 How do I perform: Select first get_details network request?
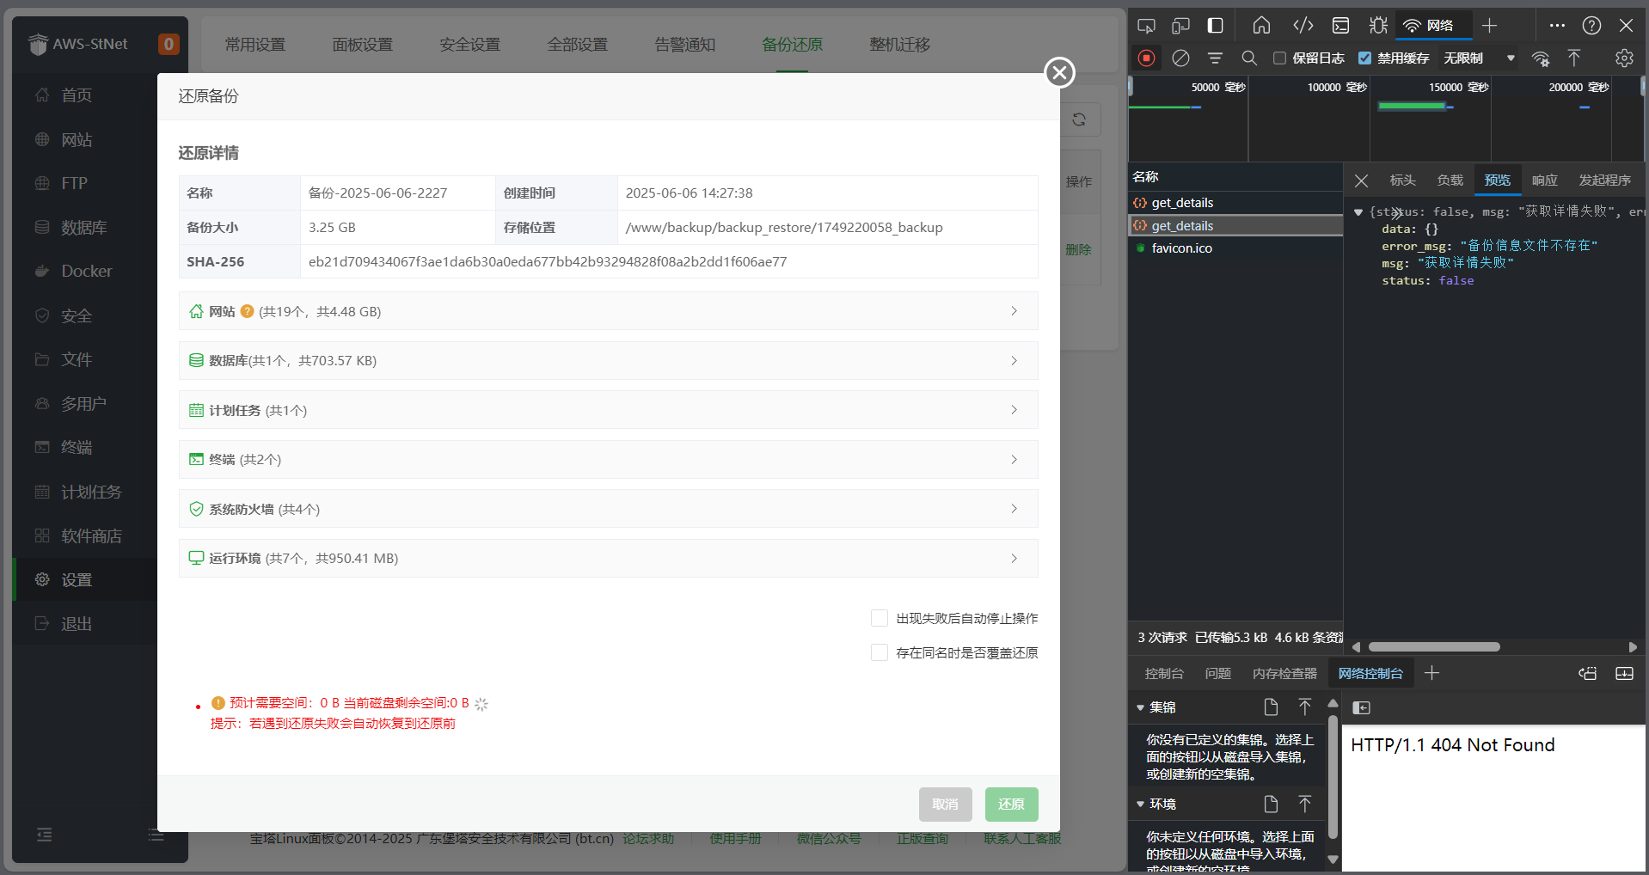tap(1235, 203)
